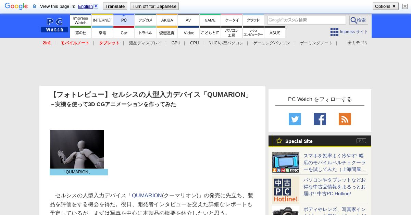The height and width of the screenshot is (215, 411).
Task: Click the Special Site star icon
Action: pyautogui.click(x=279, y=141)
